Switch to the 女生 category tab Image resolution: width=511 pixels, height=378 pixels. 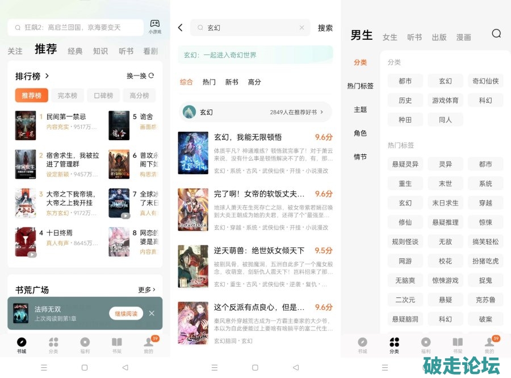[390, 37]
